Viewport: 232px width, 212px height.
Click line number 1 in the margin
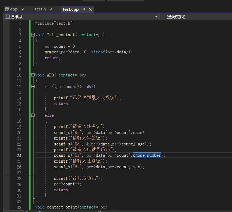point(20,23)
